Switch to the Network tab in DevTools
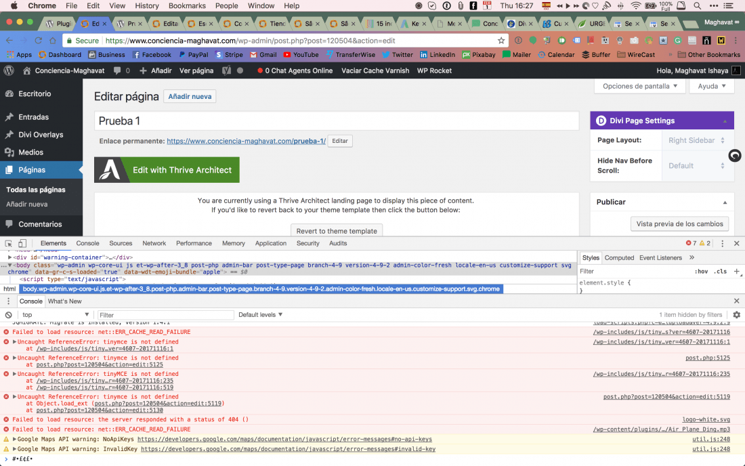This screenshot has height=466, width=745. (x=154, y=243)
